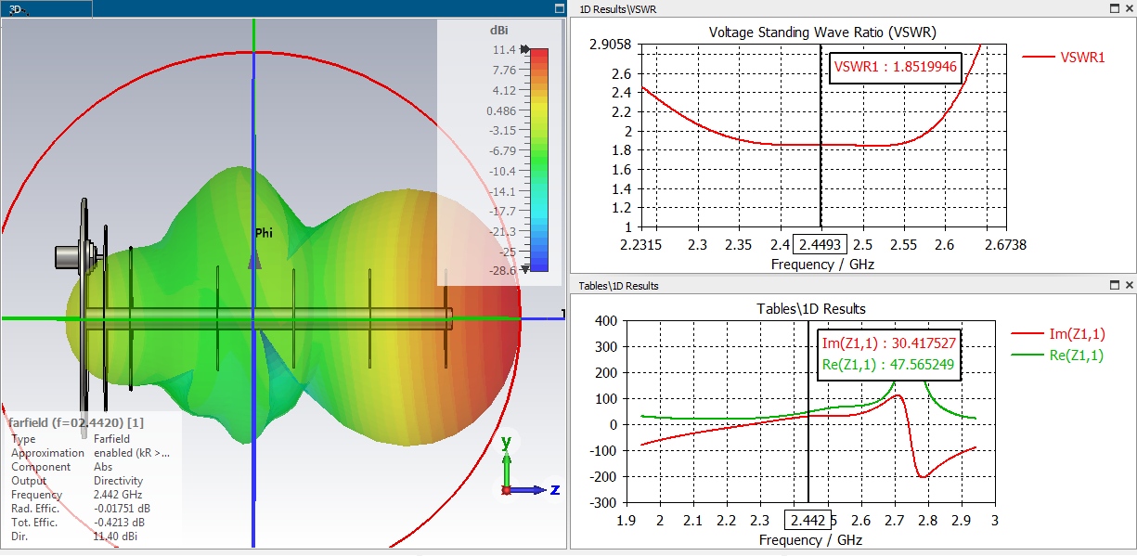Image resolution: width=1137 pixels, height=556 pixels.
Task: Select the VSWR1 legend entry
Action: tap(1064, 57)
